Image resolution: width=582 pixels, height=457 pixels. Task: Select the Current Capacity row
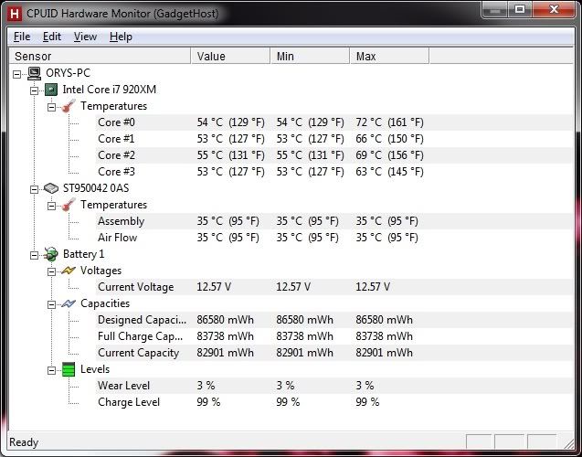[x=333, y=353]
